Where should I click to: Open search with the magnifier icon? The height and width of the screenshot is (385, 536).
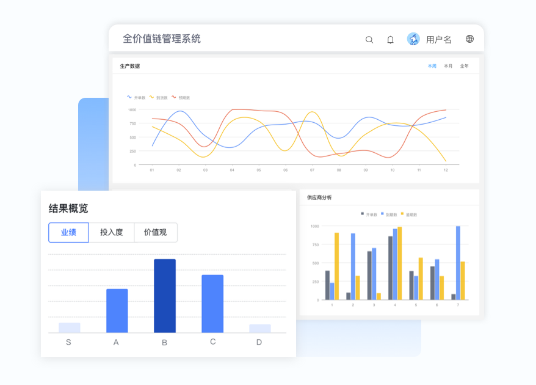click(x=369, y=40)
